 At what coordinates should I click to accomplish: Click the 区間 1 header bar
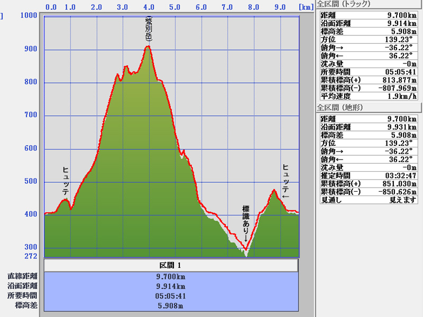click(x=171, y=265)
